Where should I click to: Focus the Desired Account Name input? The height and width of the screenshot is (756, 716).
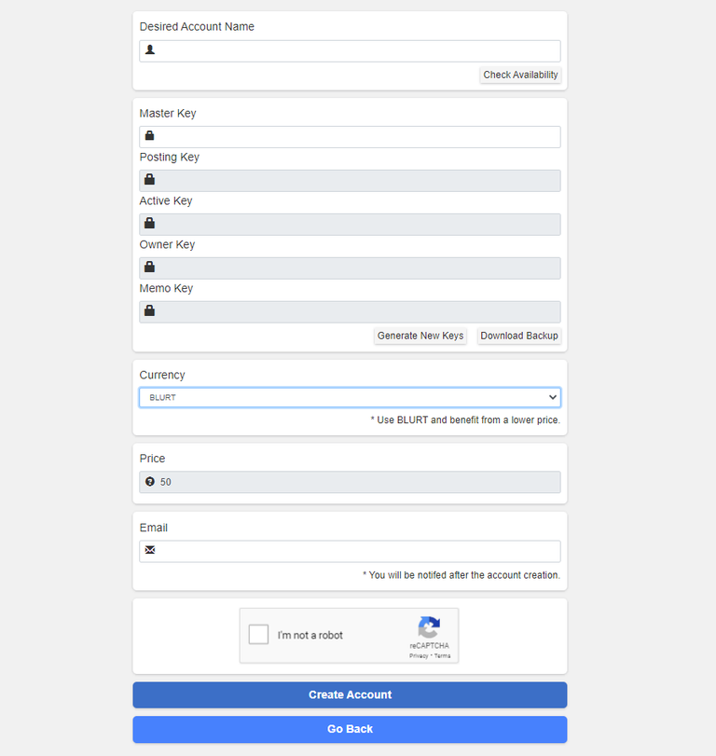pos(350,51)
